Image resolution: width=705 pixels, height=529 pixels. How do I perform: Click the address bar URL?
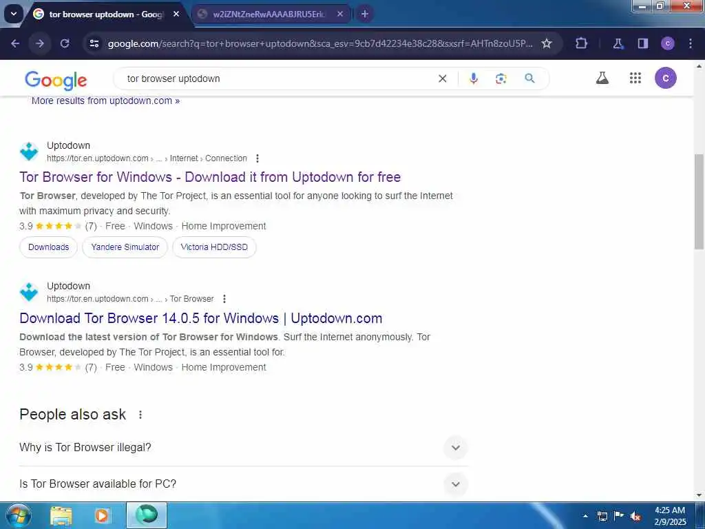pos(320,43)
